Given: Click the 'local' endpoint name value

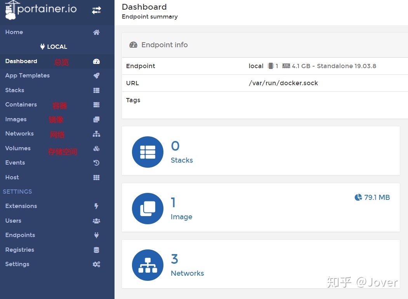Looking at the screenshot, I should click(256, 66).
